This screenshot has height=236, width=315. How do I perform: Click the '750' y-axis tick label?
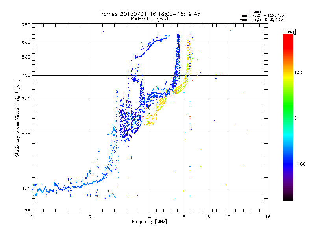(26, 25)
